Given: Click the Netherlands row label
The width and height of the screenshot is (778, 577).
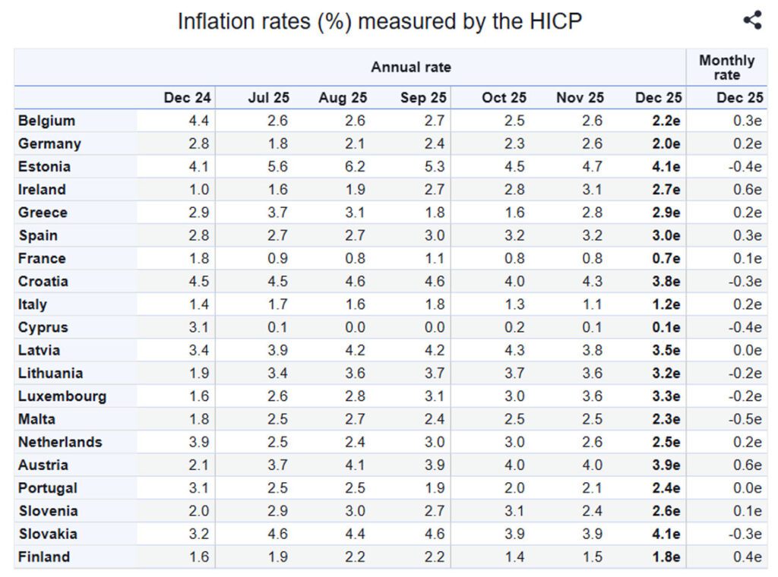Looking at the screenshot, I should click(60, 442).
